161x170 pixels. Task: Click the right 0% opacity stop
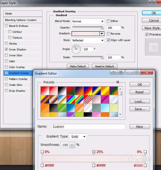[x=145, y=152]
